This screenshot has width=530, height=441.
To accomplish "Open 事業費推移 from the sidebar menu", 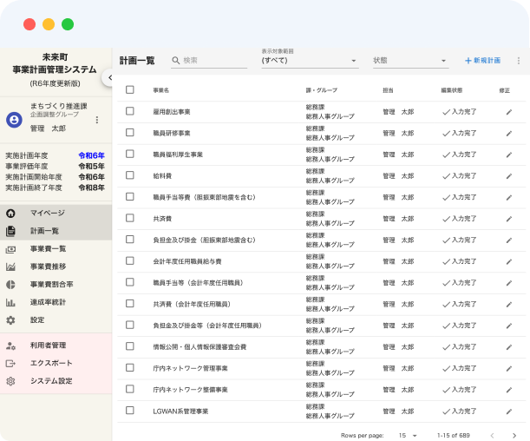I will (x=48, y=267).
